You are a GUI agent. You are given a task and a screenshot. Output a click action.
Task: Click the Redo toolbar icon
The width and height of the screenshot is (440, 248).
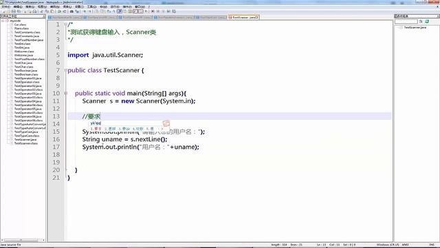click(65, 12)
